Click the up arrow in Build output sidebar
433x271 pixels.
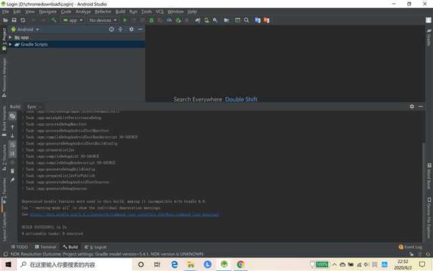click(12, 127)
